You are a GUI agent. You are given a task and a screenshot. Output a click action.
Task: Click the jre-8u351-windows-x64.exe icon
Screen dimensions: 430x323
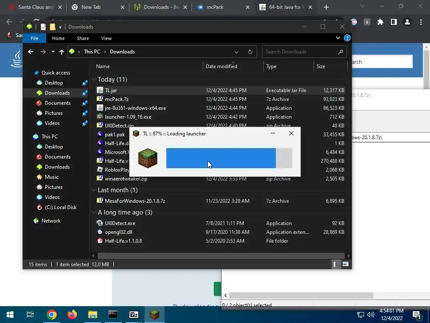pos(100,108)
